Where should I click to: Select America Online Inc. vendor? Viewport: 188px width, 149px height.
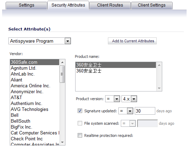[34, 86]
